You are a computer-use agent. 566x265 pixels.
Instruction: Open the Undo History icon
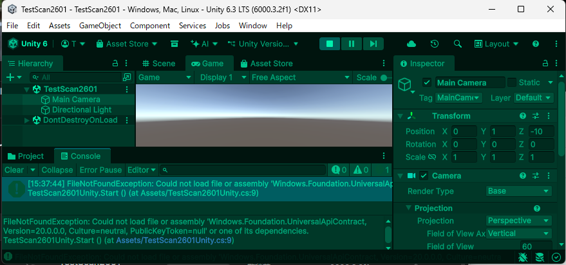[435, 44]
